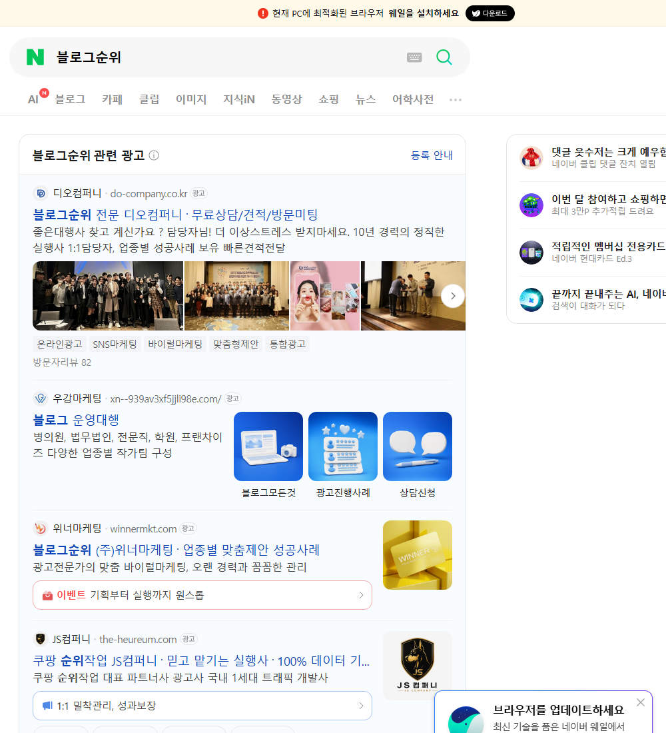Screen dimensions: 666x733
Task: Click the blue AI search promo icon
Action: (x=531, y=300)
